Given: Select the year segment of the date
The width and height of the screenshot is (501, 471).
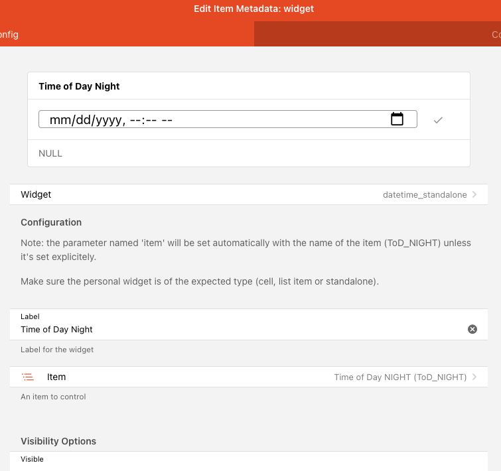Looking at the screenshot, I should 107,120.
